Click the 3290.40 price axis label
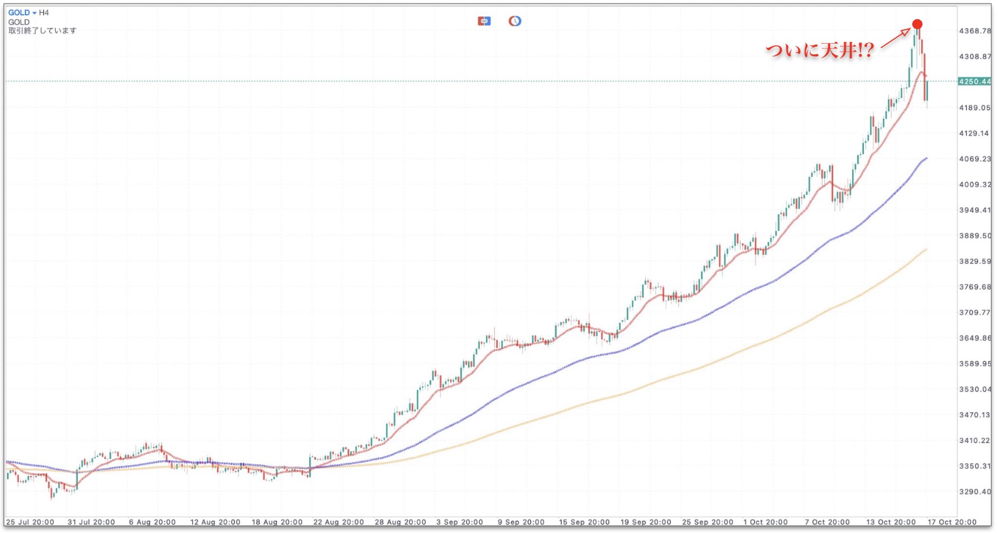This screenshot has width=999, height=533. [x=975, y=492]
